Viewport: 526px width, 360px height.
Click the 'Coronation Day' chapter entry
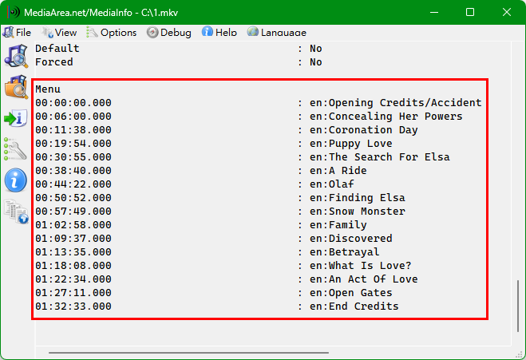pos(373,130)
